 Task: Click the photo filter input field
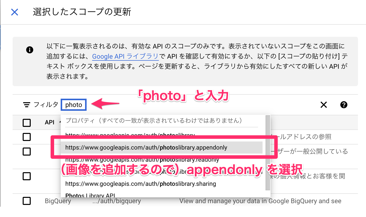point(74,105)
